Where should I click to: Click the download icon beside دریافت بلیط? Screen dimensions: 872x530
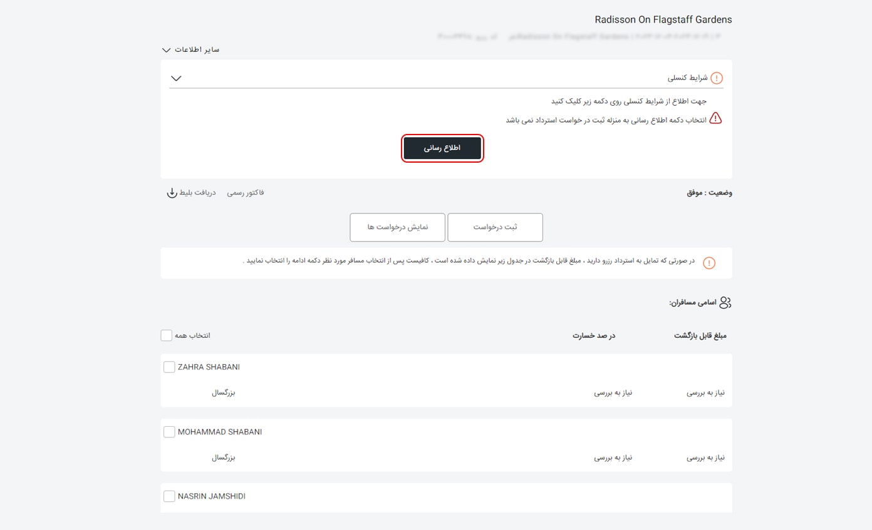pyautogui.click(x=172, y=193)
